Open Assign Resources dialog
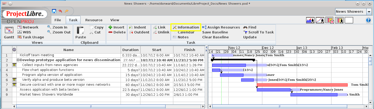This screenshot has width=374, height=109. 221,27
